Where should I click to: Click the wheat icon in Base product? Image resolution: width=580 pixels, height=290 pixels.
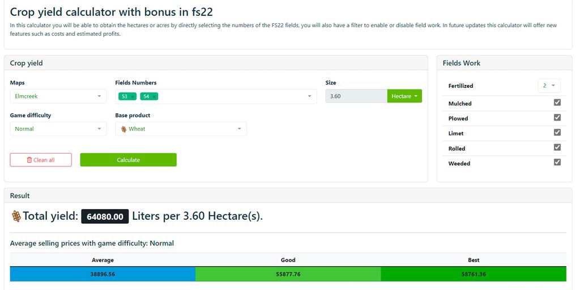(123, 129)
